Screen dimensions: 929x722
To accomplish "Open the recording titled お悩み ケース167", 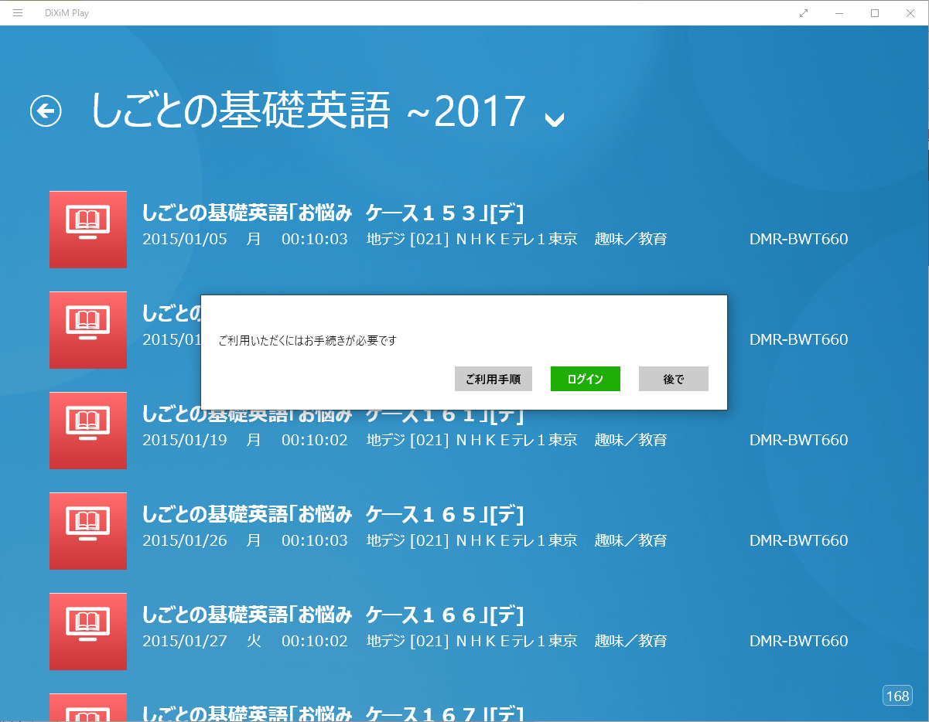I will point(333,713).
